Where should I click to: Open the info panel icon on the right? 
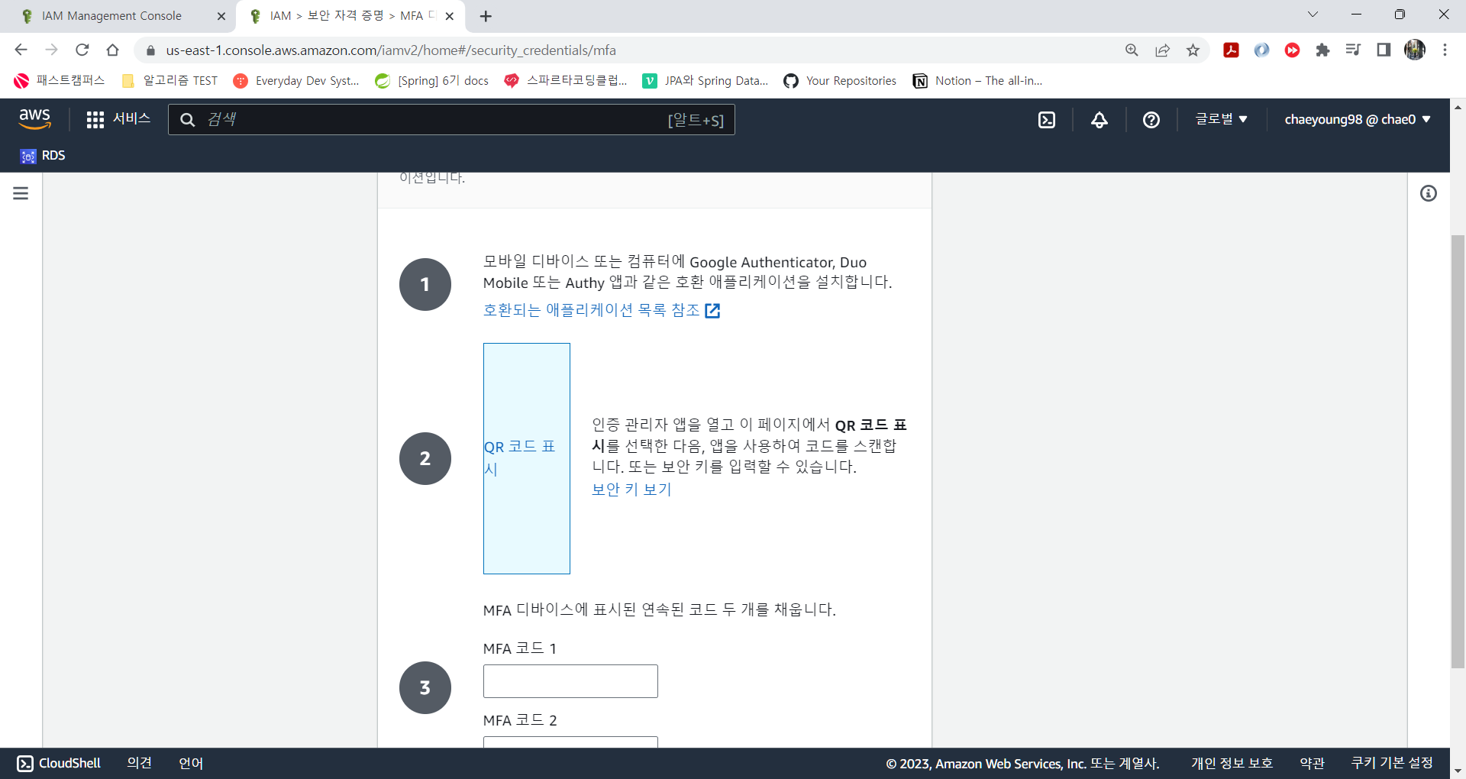coord(1429,193)
